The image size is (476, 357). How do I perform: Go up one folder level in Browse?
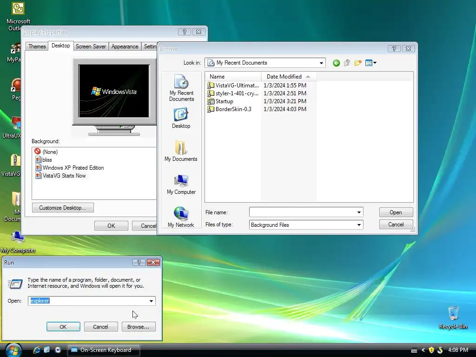pyautogui.click(x=347, y=63)
